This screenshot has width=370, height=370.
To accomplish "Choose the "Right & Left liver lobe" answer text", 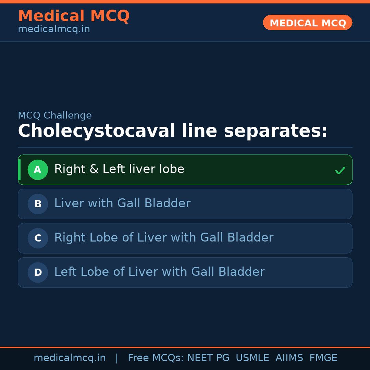I will click(119, 169).
